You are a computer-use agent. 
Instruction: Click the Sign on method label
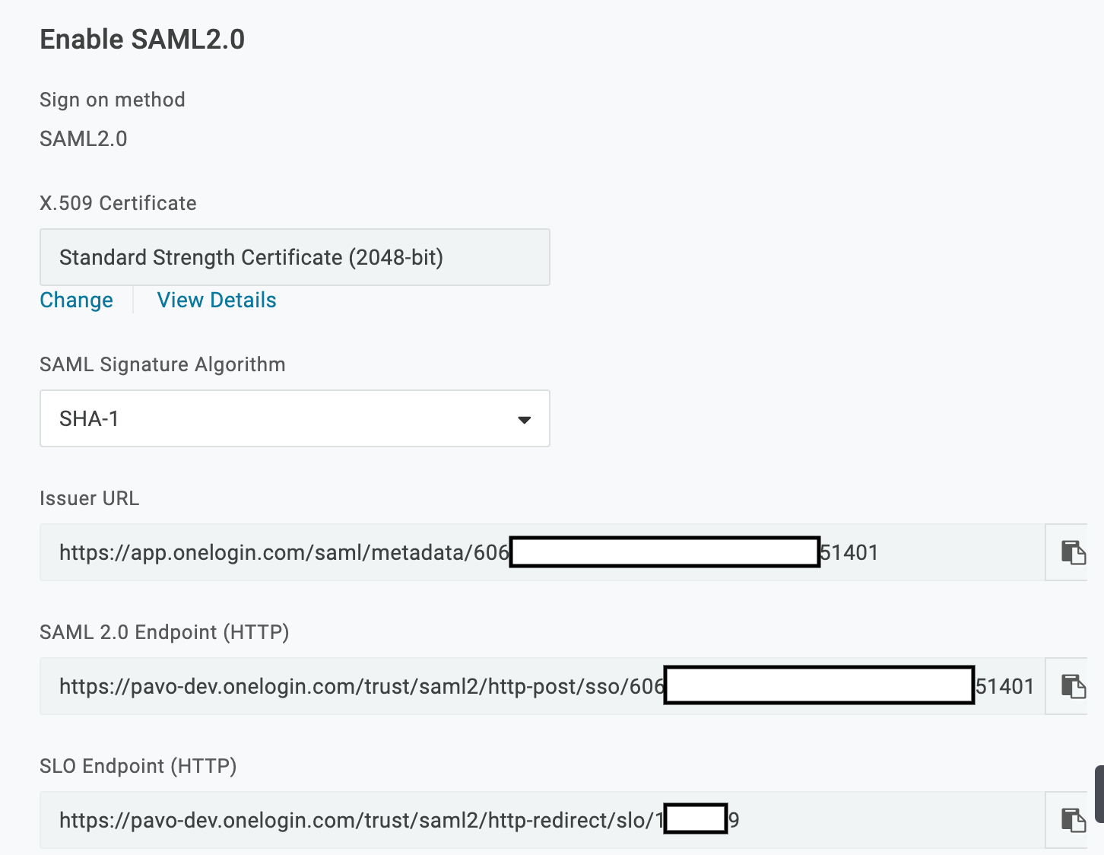pyautogui.click(x=113, y=100)
